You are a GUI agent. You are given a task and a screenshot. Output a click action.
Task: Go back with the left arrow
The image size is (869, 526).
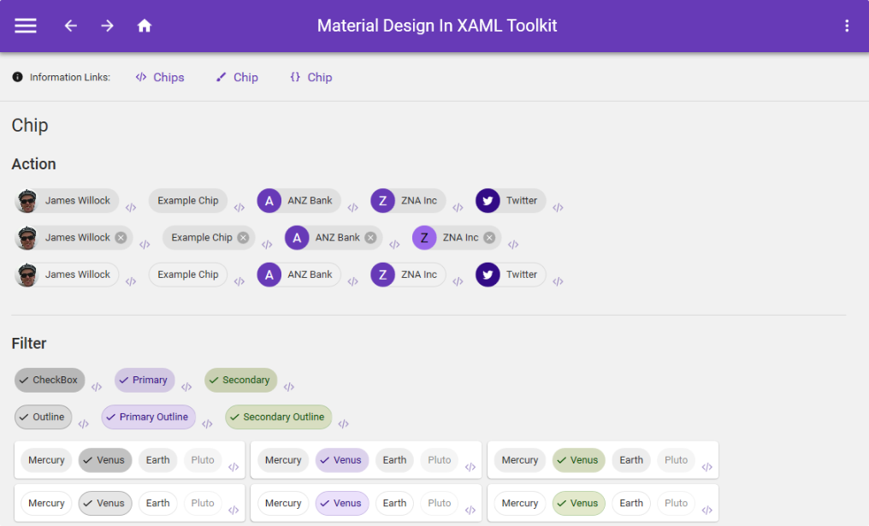click(x=70, y=26)
